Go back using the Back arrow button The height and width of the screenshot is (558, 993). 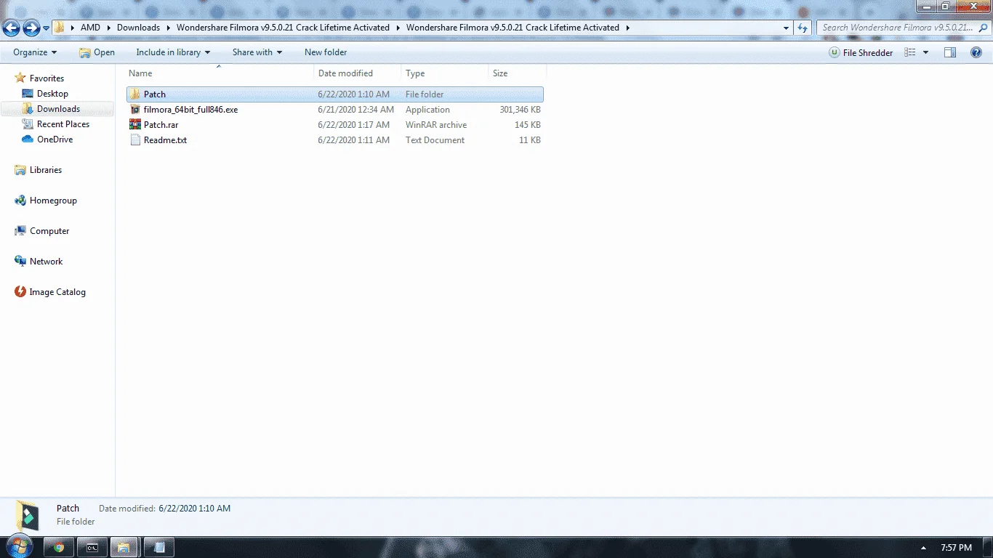click(11, 28)
